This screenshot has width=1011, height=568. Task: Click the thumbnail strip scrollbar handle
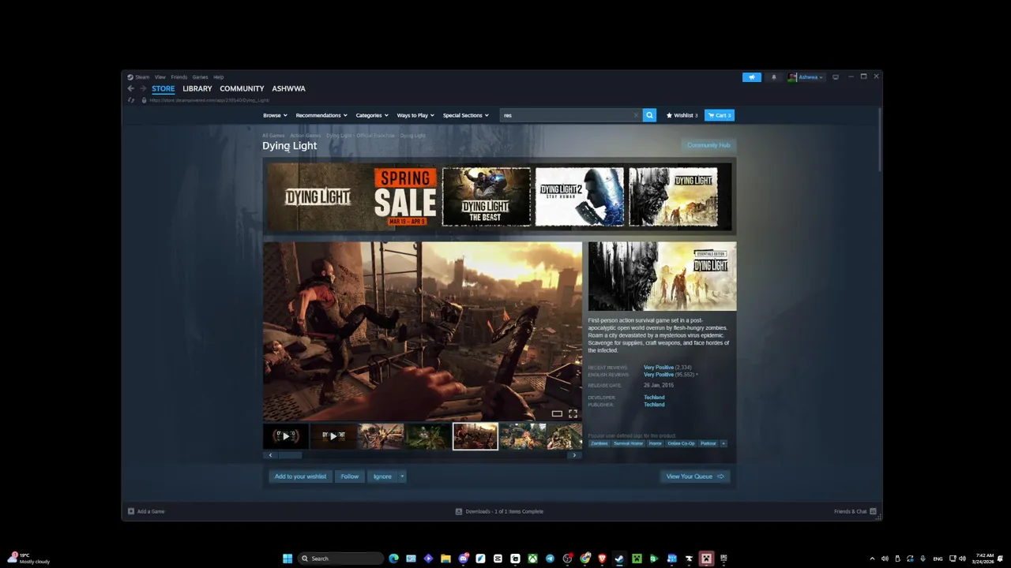pyautogui.click(x=289, y=455)
